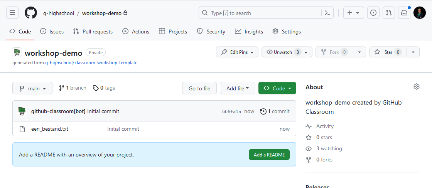Click the commit history clock icon
This screenshot has height=188, width=432.
pos(263,111)
